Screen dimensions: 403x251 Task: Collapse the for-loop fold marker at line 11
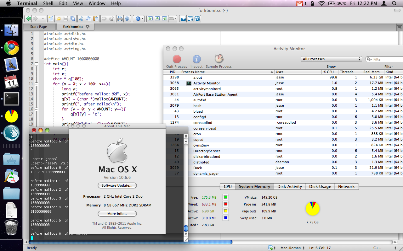(x=36, y=84)
